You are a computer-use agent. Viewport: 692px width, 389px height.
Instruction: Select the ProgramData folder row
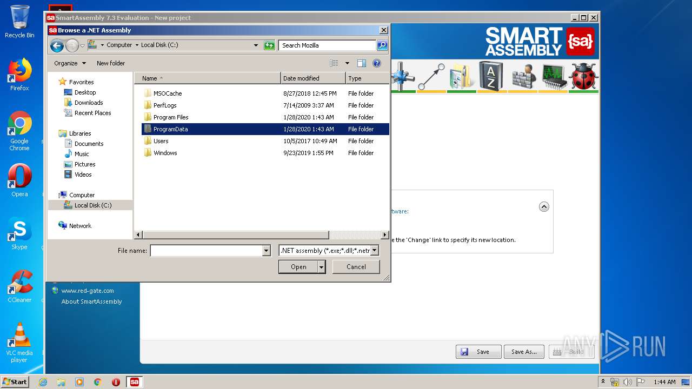[x=265, y=129]
